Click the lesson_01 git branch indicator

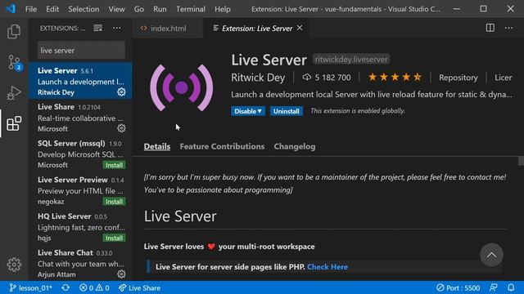[x=30, y=287]
